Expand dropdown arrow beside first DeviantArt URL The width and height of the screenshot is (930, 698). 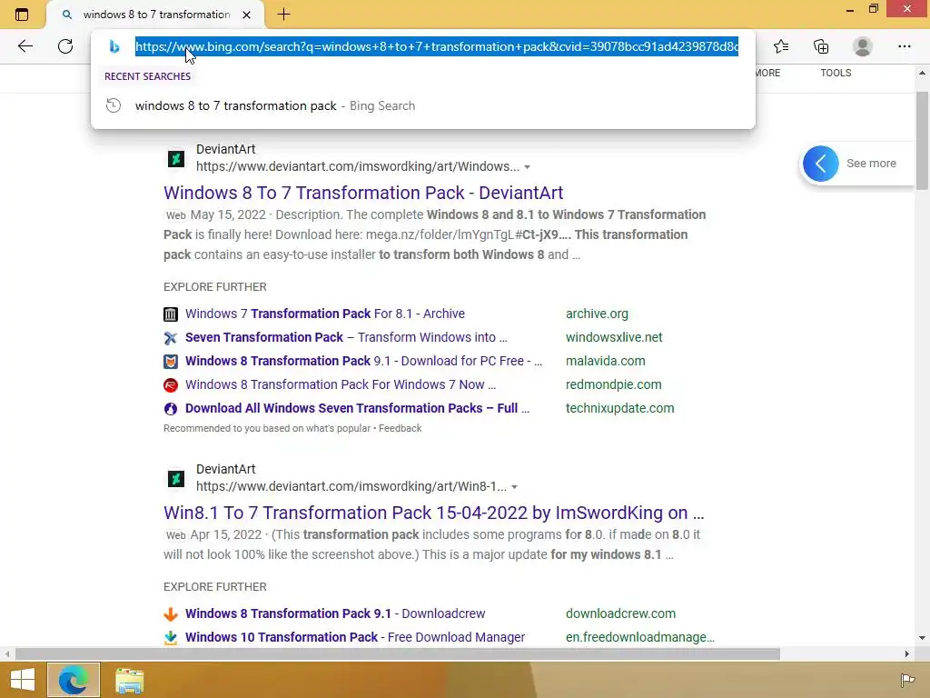click(x=528, y=167)
